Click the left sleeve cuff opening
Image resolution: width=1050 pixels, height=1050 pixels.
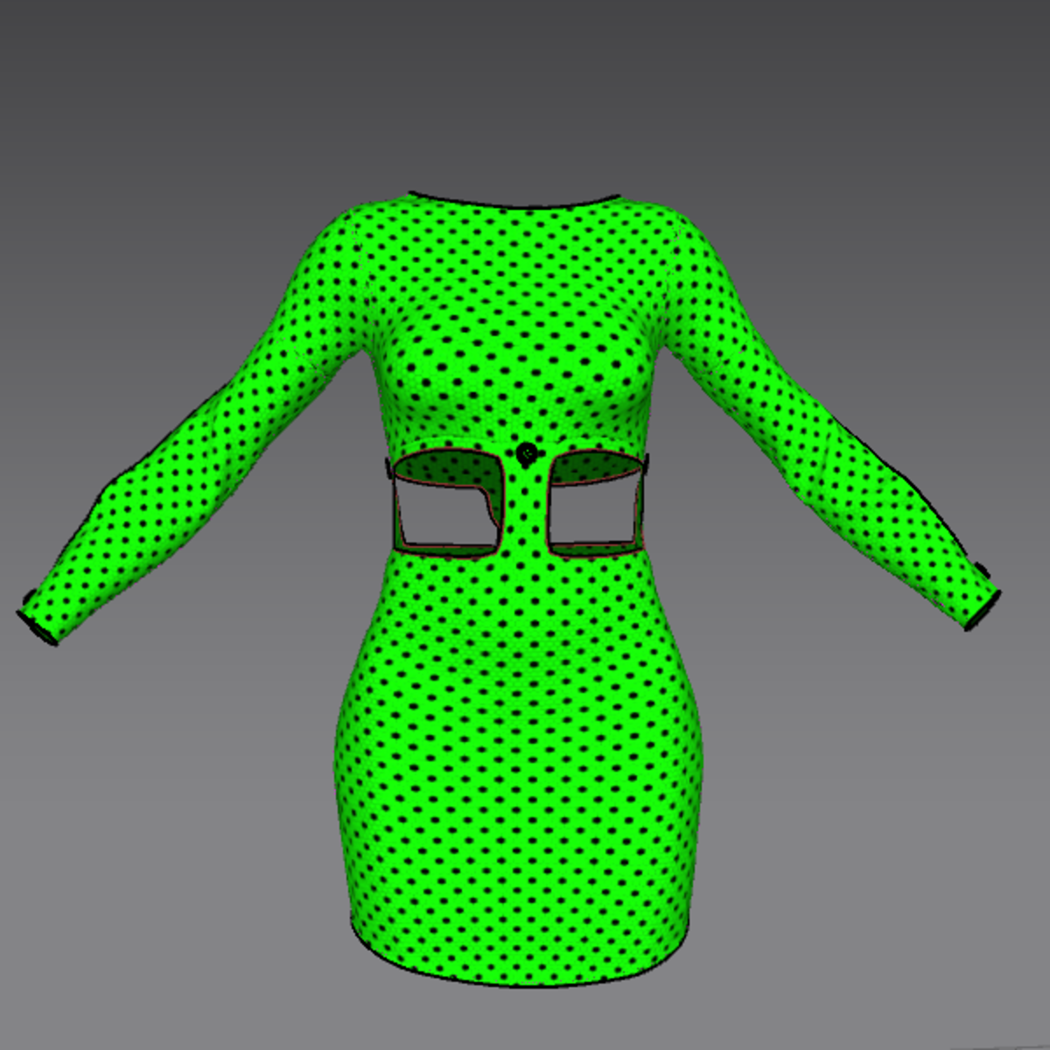pos(37,624)
